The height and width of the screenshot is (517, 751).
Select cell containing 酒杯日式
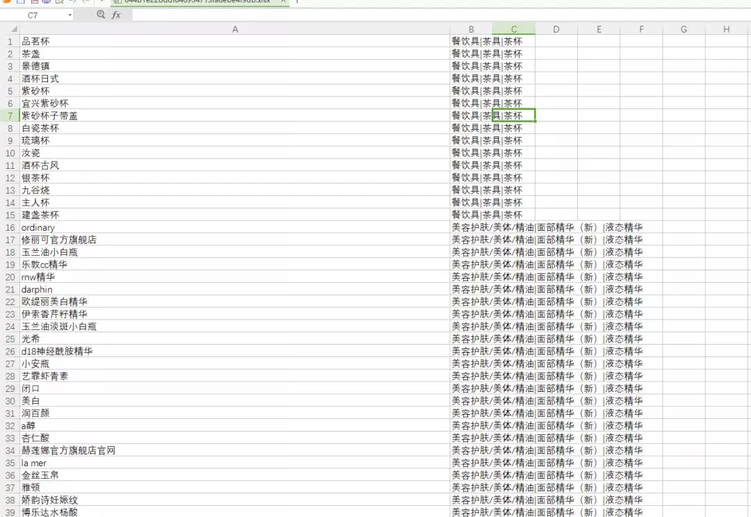tap(235, 79)
